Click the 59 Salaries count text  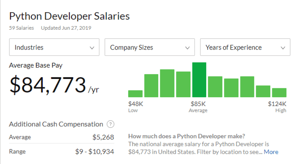click(x=22, y=28)
